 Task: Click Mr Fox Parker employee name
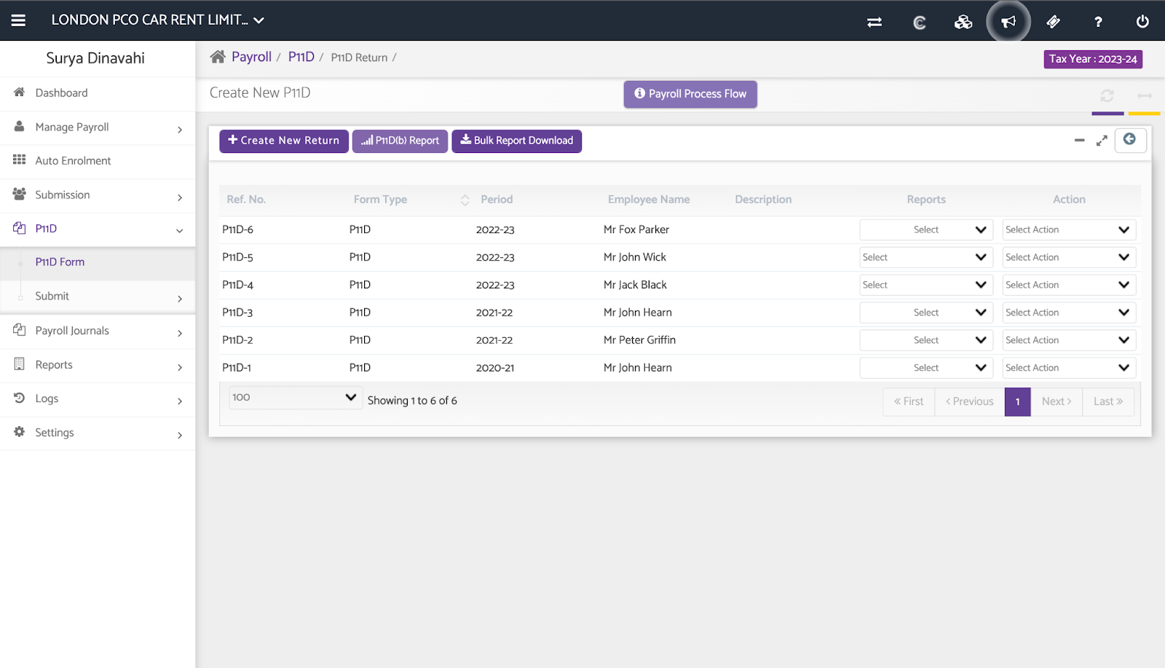click(636, 229)
